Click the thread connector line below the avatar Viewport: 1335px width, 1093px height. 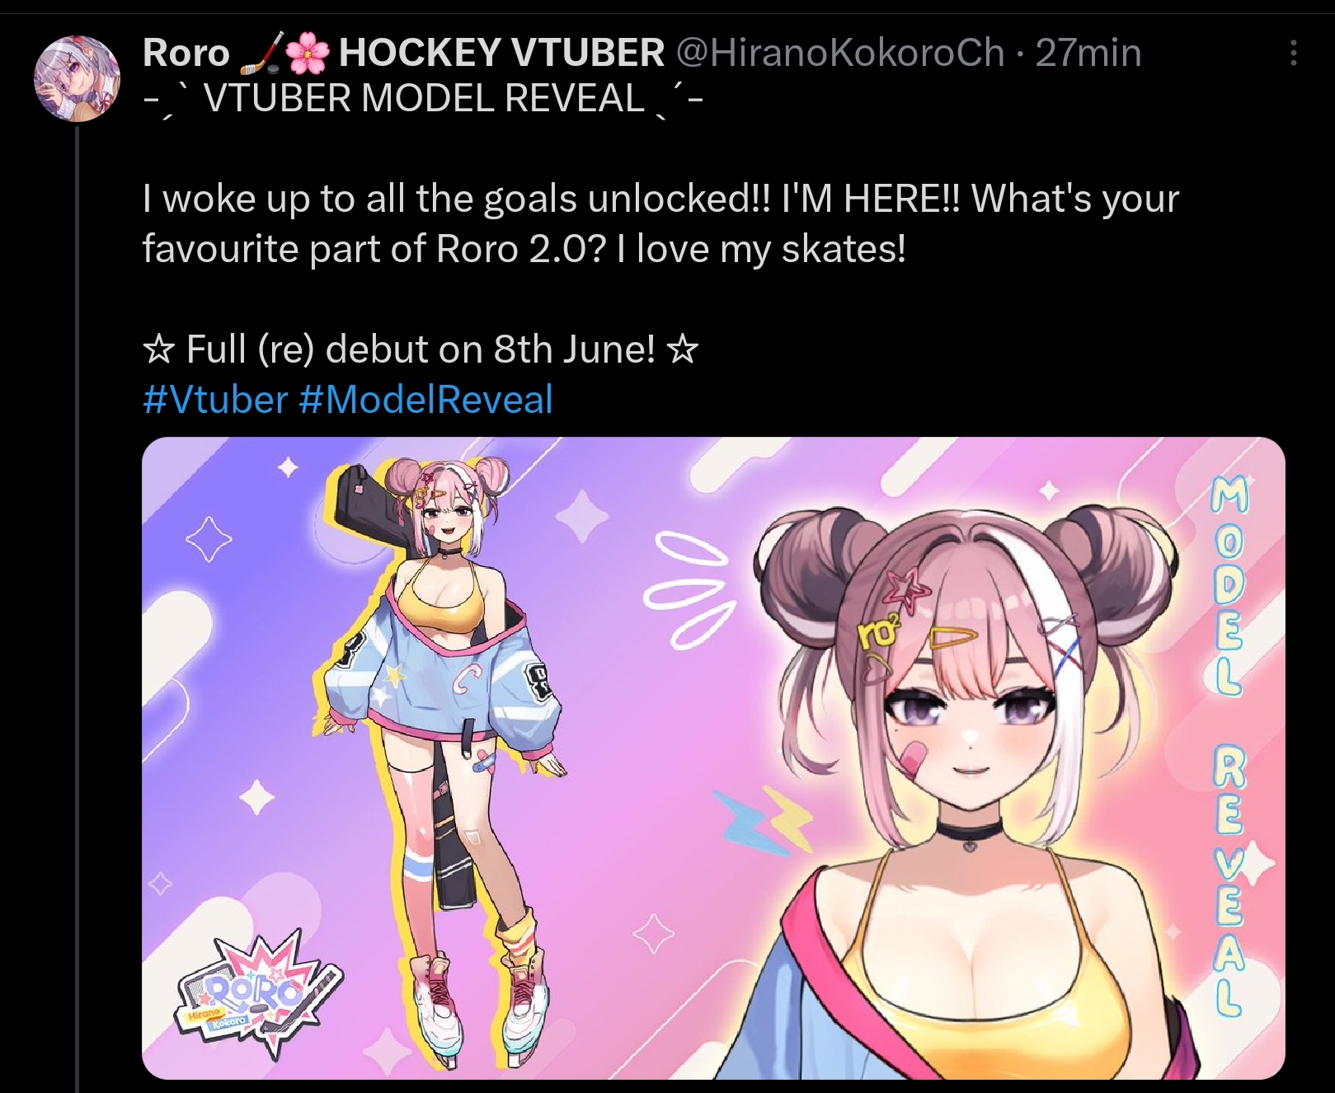click(78, 610)
